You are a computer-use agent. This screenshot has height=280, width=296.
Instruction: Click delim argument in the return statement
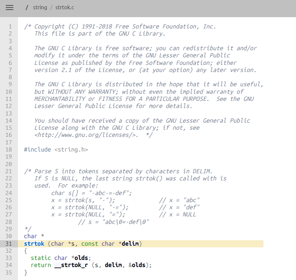113,265
